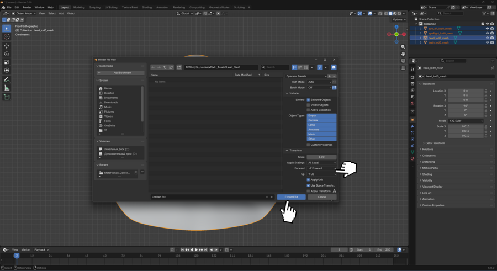This screenshot has width=497, height=271.
Task: Open the Path Mode dropdown
Action: (319, 82)
